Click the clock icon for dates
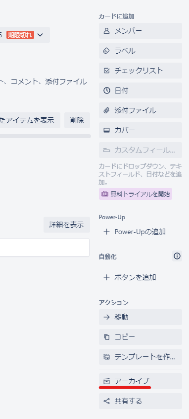This screenshot has width=189, height=419. click(106, 90)
